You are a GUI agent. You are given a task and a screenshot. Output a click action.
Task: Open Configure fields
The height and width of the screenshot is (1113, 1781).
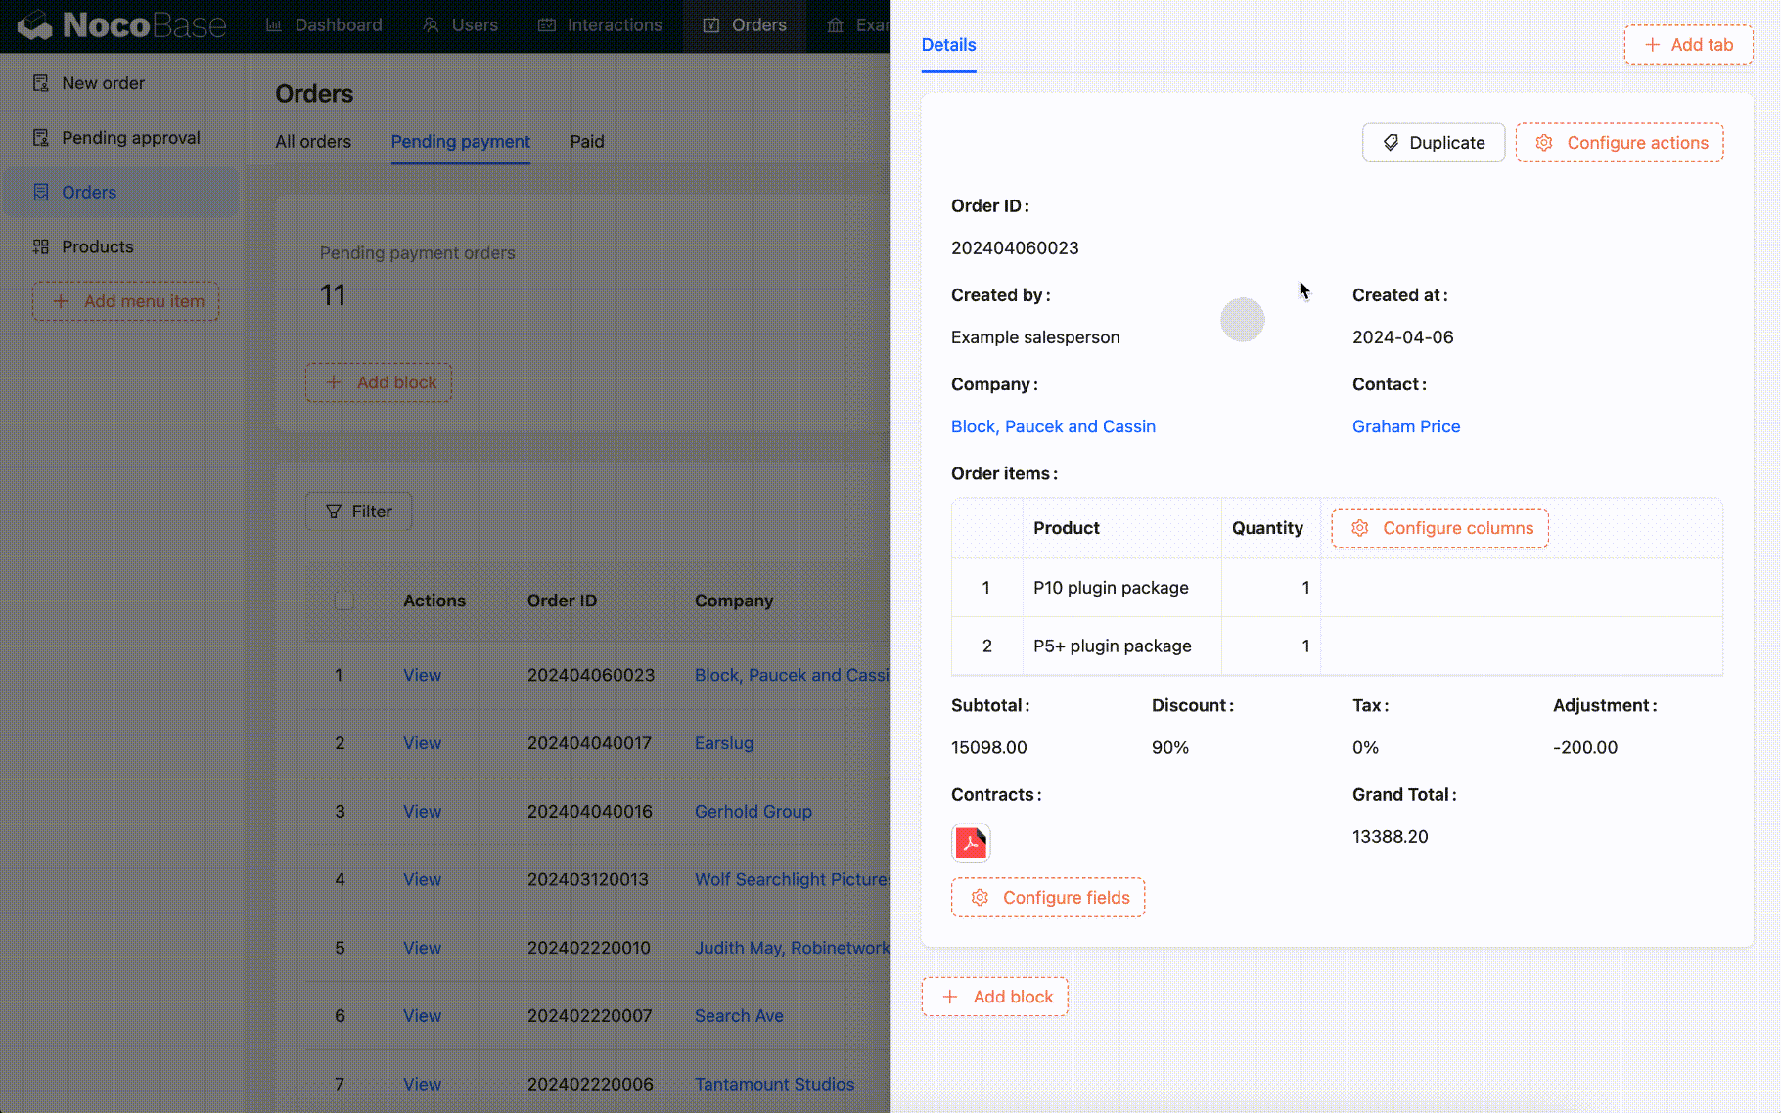point(1048,898)
